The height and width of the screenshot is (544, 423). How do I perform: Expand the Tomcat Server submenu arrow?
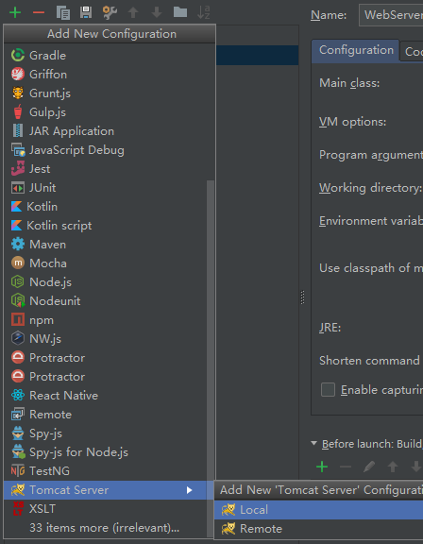189,490
